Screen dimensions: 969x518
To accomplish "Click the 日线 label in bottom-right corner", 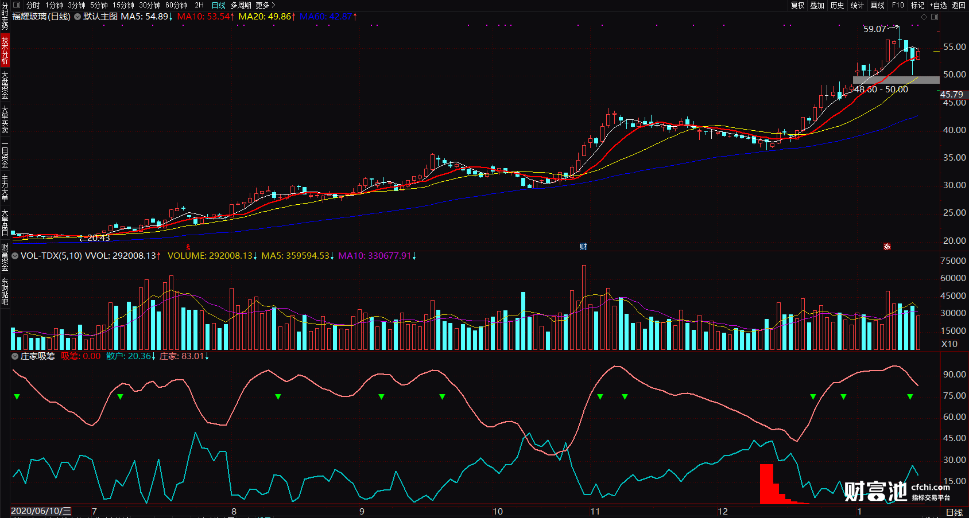I will pyautogui.click(x=954, y=512).
